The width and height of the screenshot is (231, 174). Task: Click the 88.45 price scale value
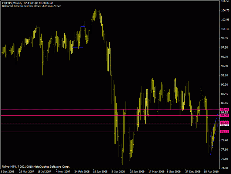225,94
